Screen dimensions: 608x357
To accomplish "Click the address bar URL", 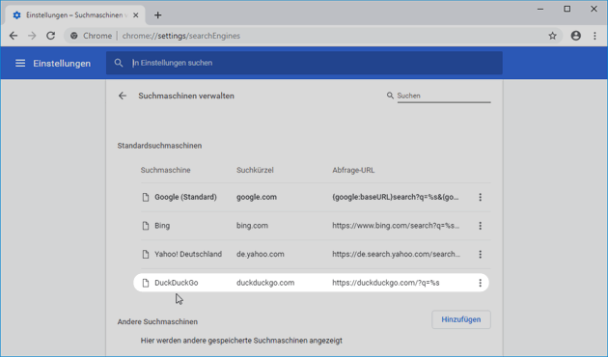I will (x=181, y=36).
